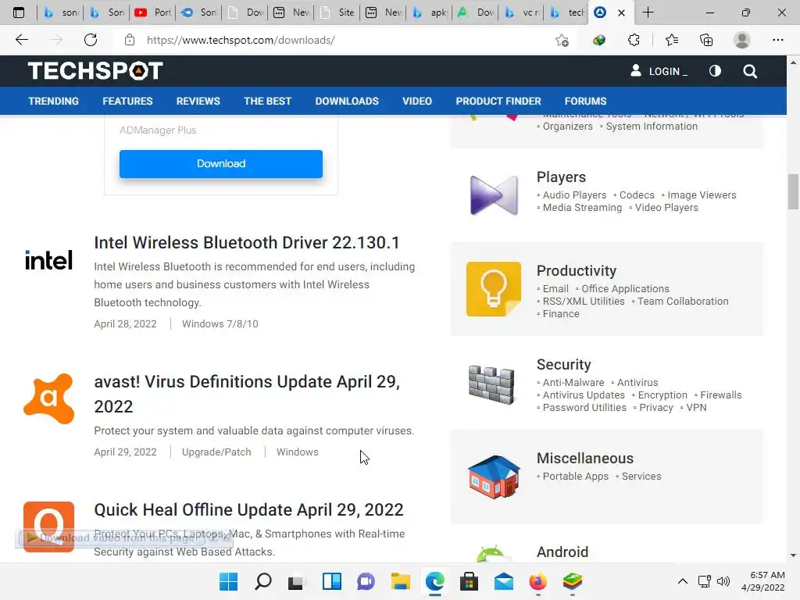The width and height of the screenshot is (800, 600).
Task: Reload the page with refresh icon
Action: pyautogui.click(x=91, y=40)
